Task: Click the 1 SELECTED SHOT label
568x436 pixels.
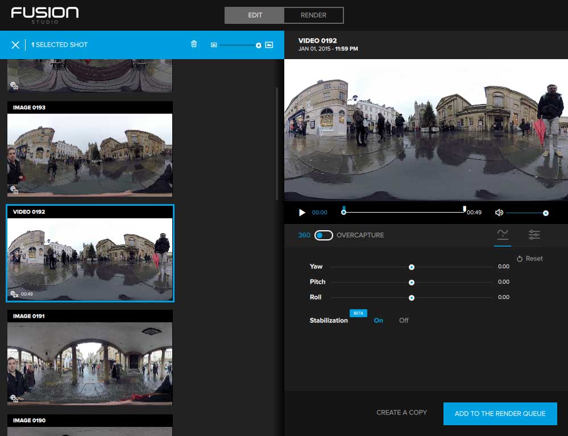Action: point(59,45)
